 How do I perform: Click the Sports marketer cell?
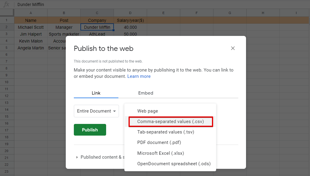[64, 34]
